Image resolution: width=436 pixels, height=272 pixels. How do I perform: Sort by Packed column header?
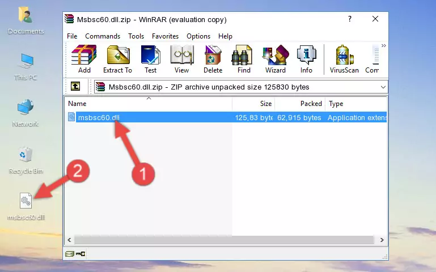[x=300, y=104]
